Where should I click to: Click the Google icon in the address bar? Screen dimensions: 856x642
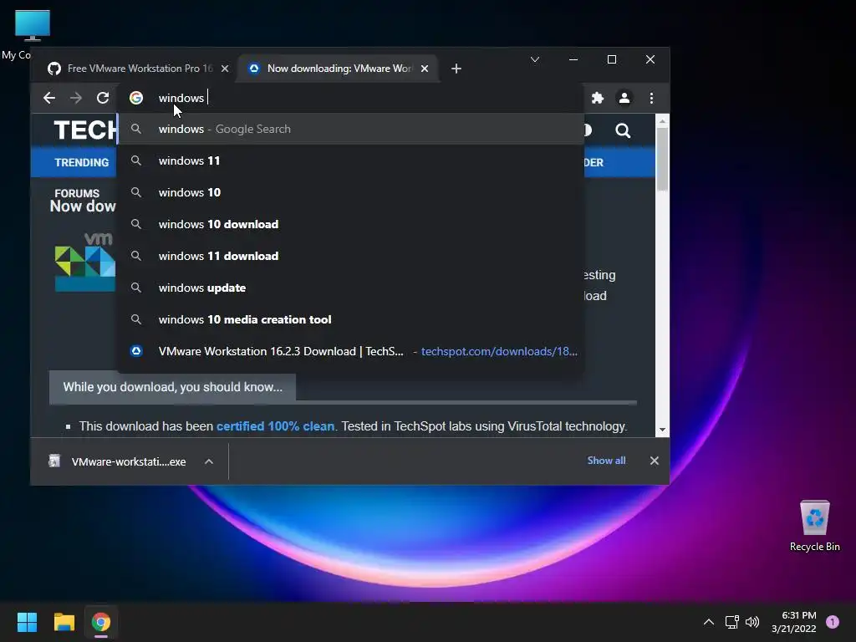point(136,98)
